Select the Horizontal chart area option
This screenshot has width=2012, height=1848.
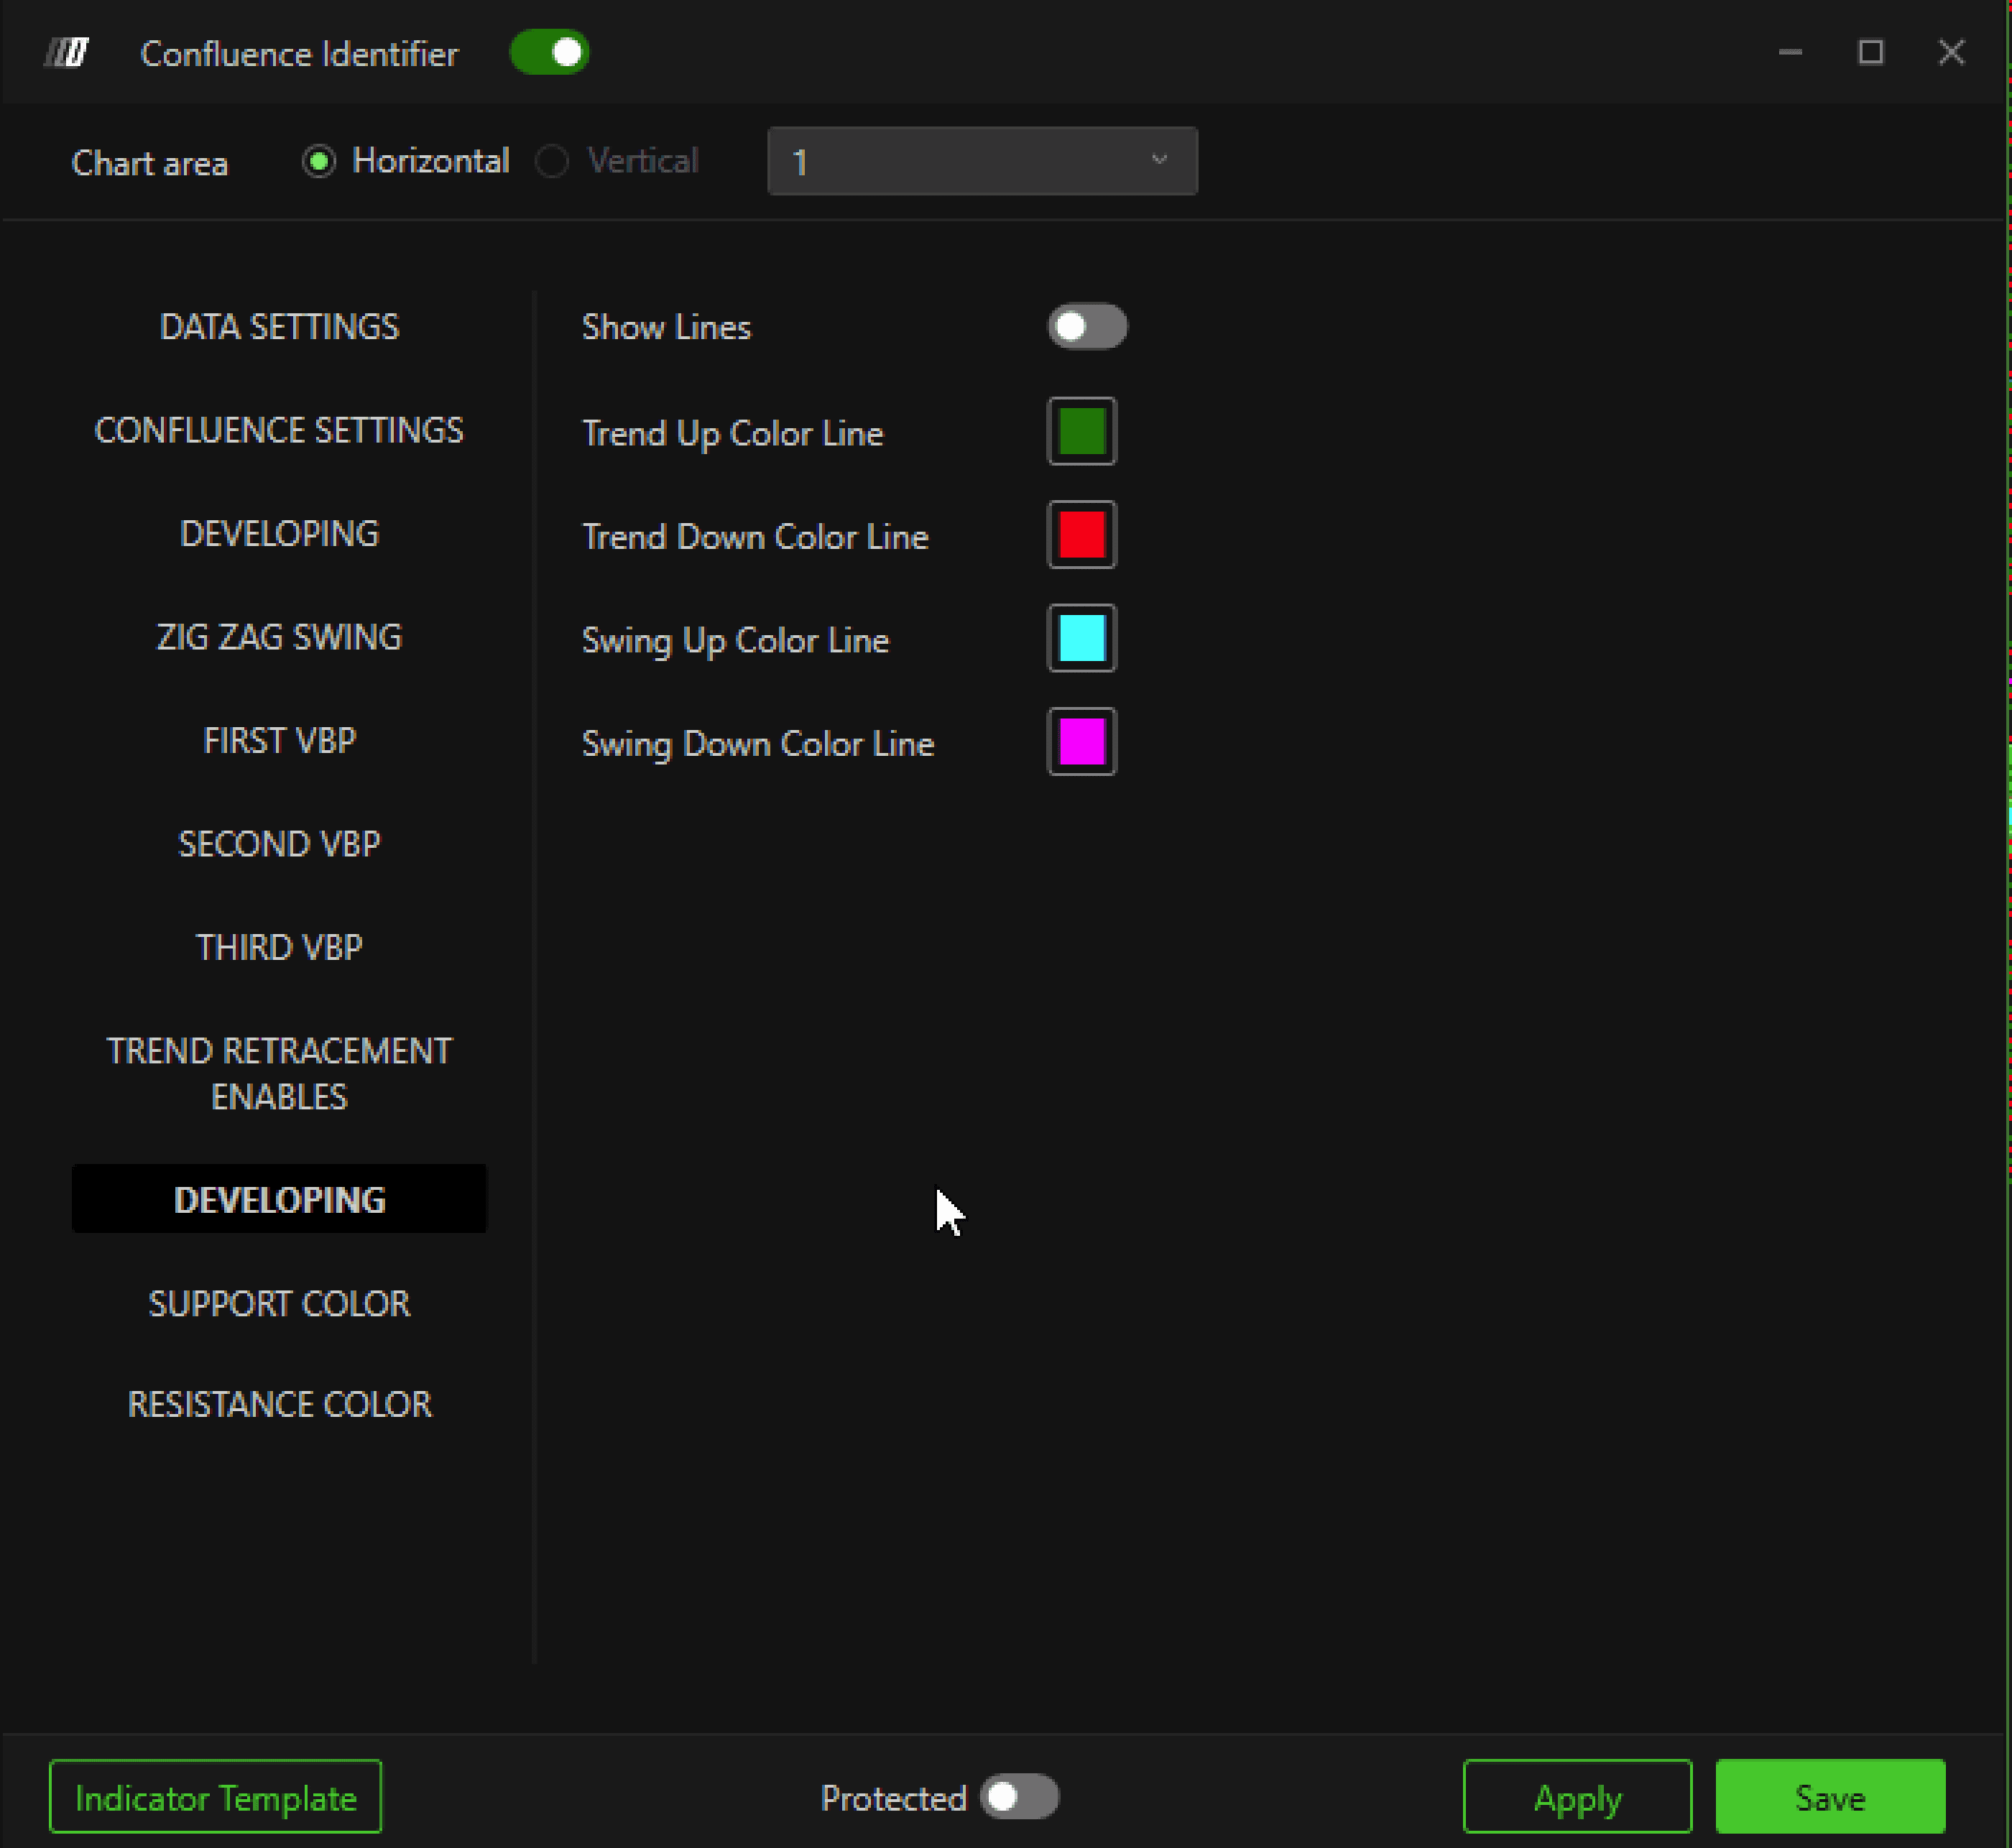pos(319,162)
